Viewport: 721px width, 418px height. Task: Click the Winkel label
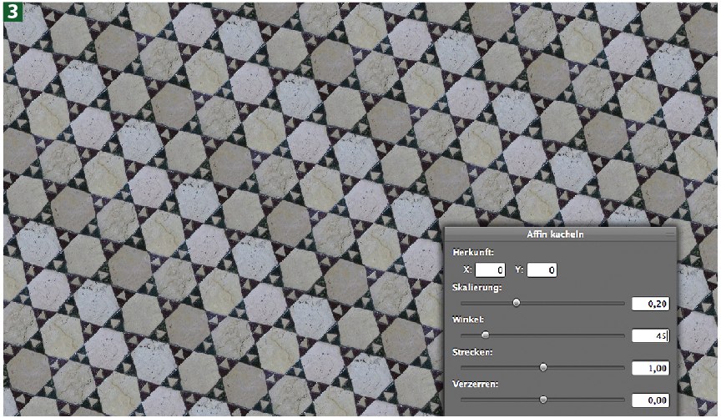468,320
